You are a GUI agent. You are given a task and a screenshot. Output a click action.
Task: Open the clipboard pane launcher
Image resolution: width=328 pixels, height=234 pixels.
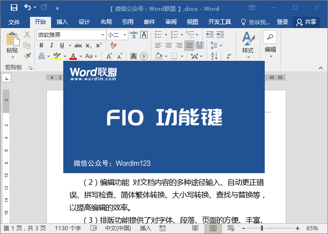(31, 68)
